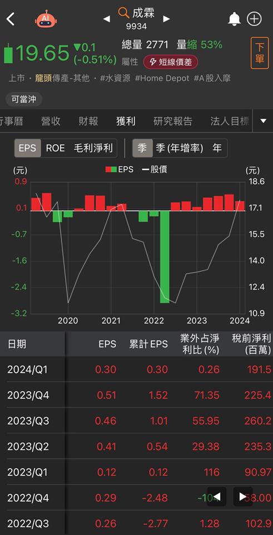Tap the 2020 label on the chart axis

click(x=68, y=321)
